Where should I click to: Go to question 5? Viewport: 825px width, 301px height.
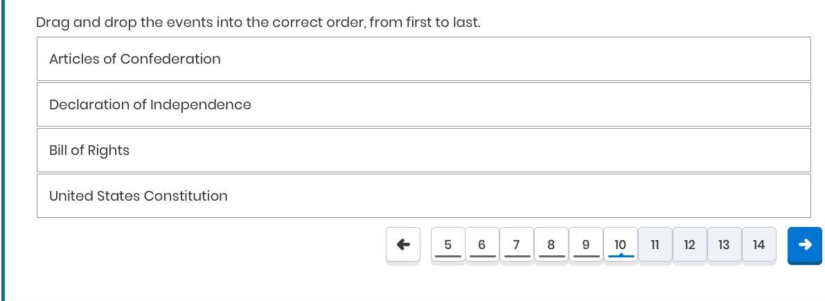[447, 244]
